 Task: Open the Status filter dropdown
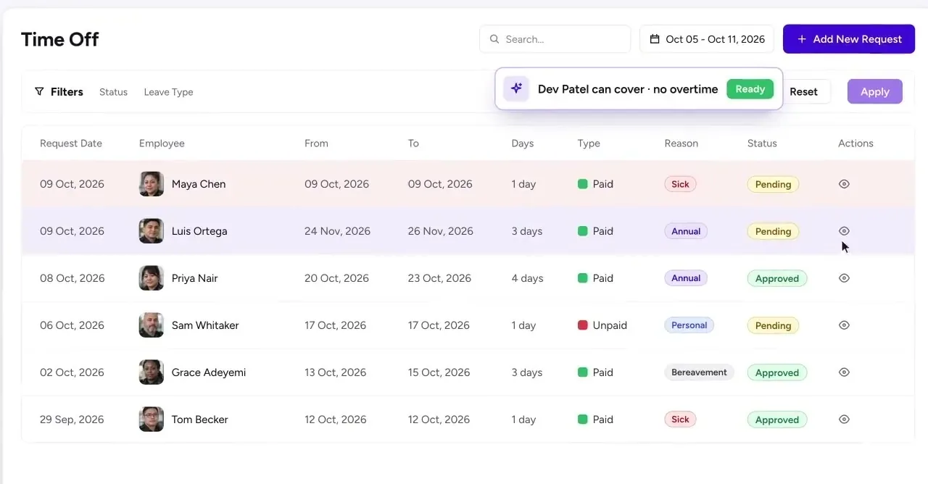(x=113, y=92)
